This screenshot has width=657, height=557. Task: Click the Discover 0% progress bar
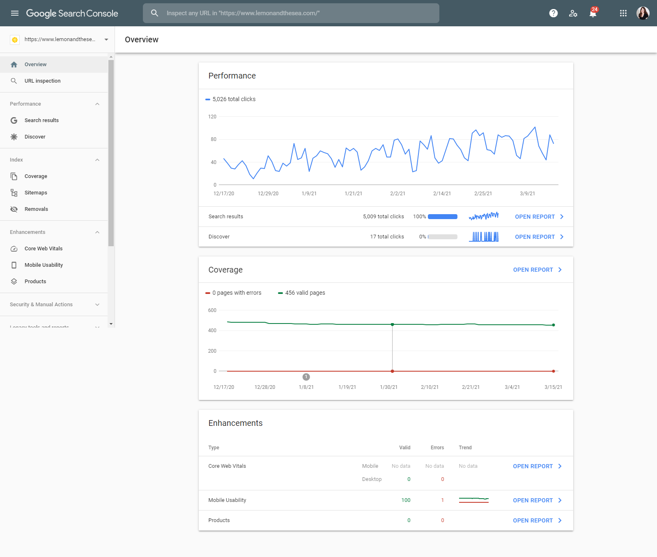[x=443, y=237]
